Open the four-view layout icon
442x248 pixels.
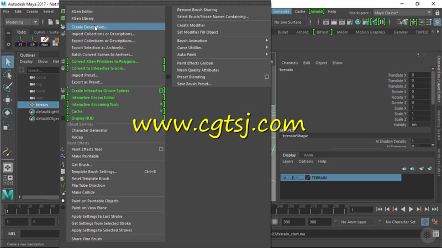(8, 180)
